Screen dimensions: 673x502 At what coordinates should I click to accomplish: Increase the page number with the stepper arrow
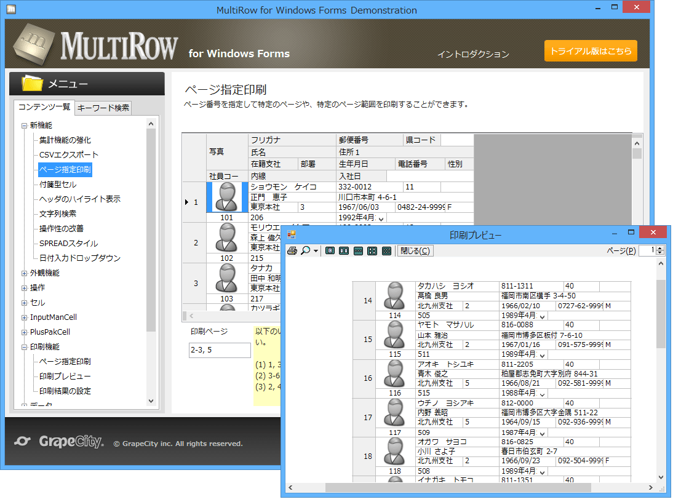pyautogui.click(x=659, y=249)
